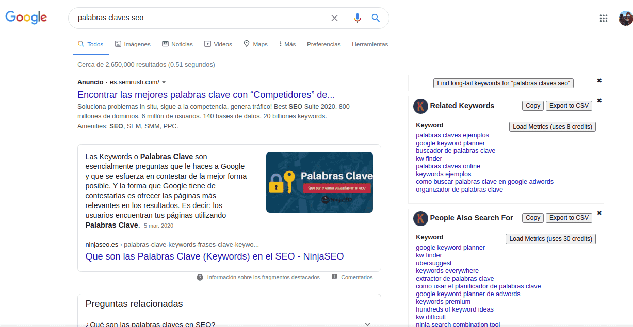Open the Más menu

[287, 44]
